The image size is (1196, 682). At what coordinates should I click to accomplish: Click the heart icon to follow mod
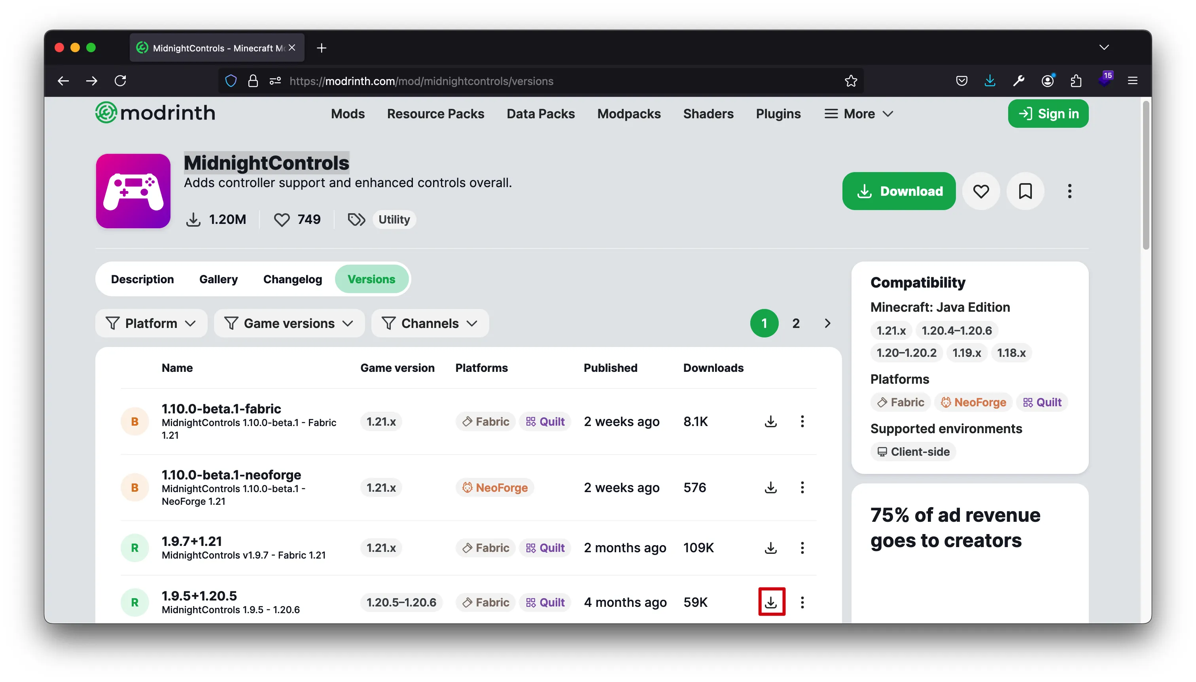[x=980, y=191]
